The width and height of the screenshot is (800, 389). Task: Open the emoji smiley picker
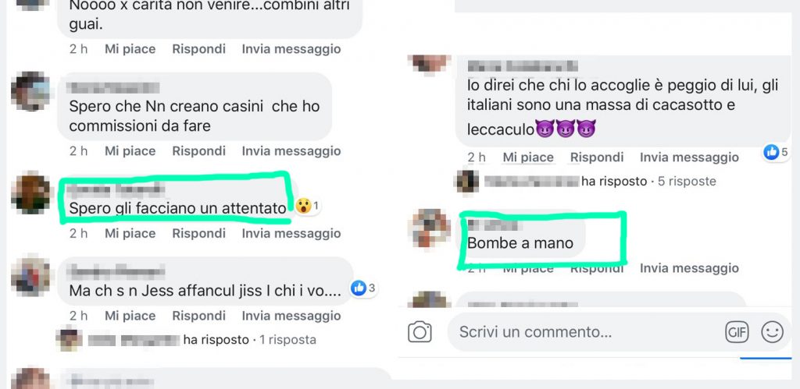(772, 333)
